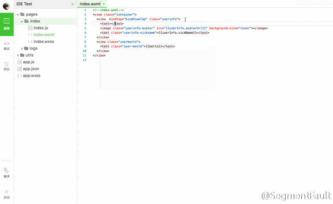Click the index.wxml file icon
The image size is (333, 204).
pos(30,35)
